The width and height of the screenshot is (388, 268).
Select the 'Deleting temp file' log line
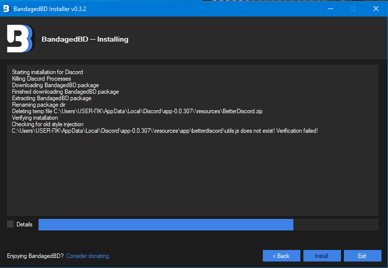tap(137, 111)
